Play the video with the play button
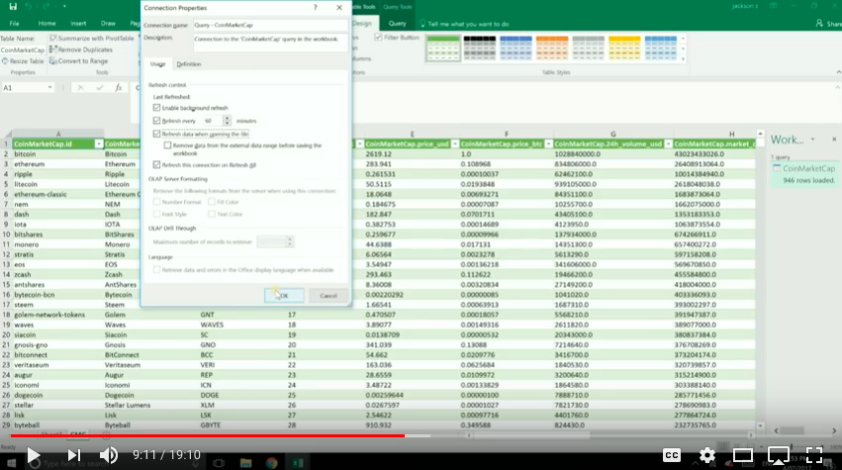Screen dimensions: 842x470 click(34, 455)
